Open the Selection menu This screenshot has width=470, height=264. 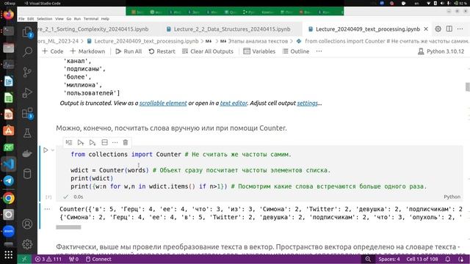point(44,18)
